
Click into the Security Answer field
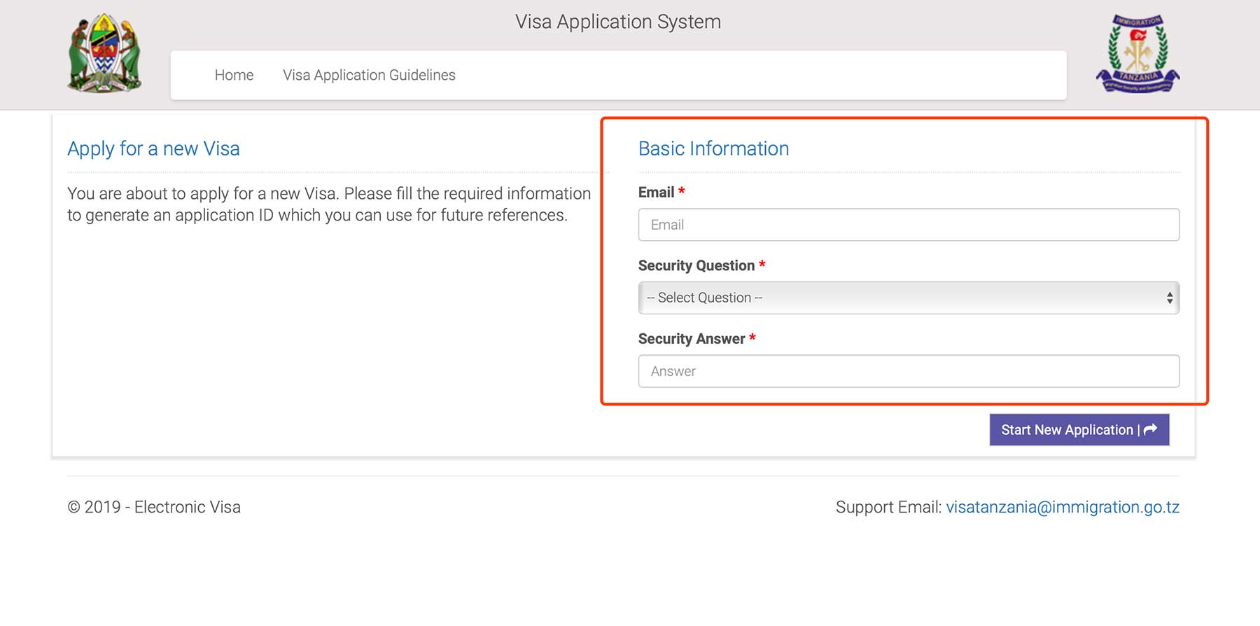coord(908,371)
